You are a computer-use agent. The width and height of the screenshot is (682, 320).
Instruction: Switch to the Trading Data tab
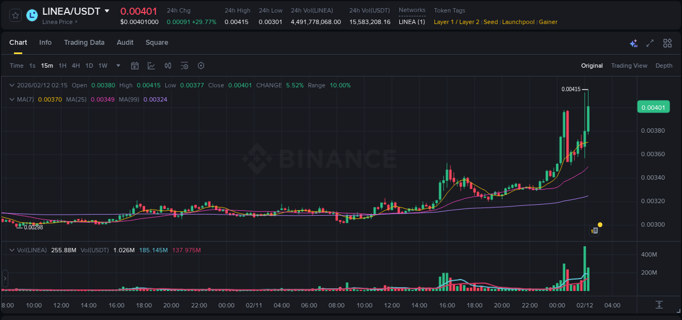pyautogui.click(x=84, y=43)
